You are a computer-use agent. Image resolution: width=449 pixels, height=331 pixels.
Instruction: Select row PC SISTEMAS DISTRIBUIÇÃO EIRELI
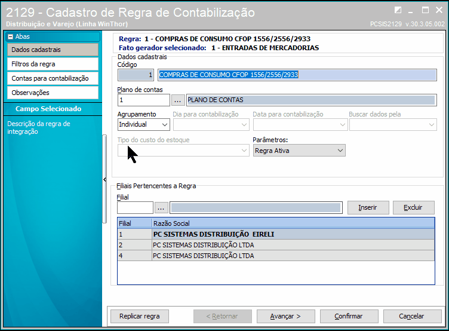tap(276, 234)
